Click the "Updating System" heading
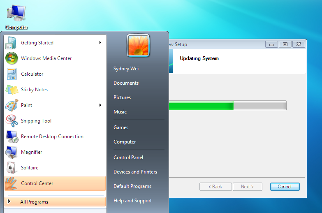The height and width of the screenshot is (213, 322). (x=199, y=58)
